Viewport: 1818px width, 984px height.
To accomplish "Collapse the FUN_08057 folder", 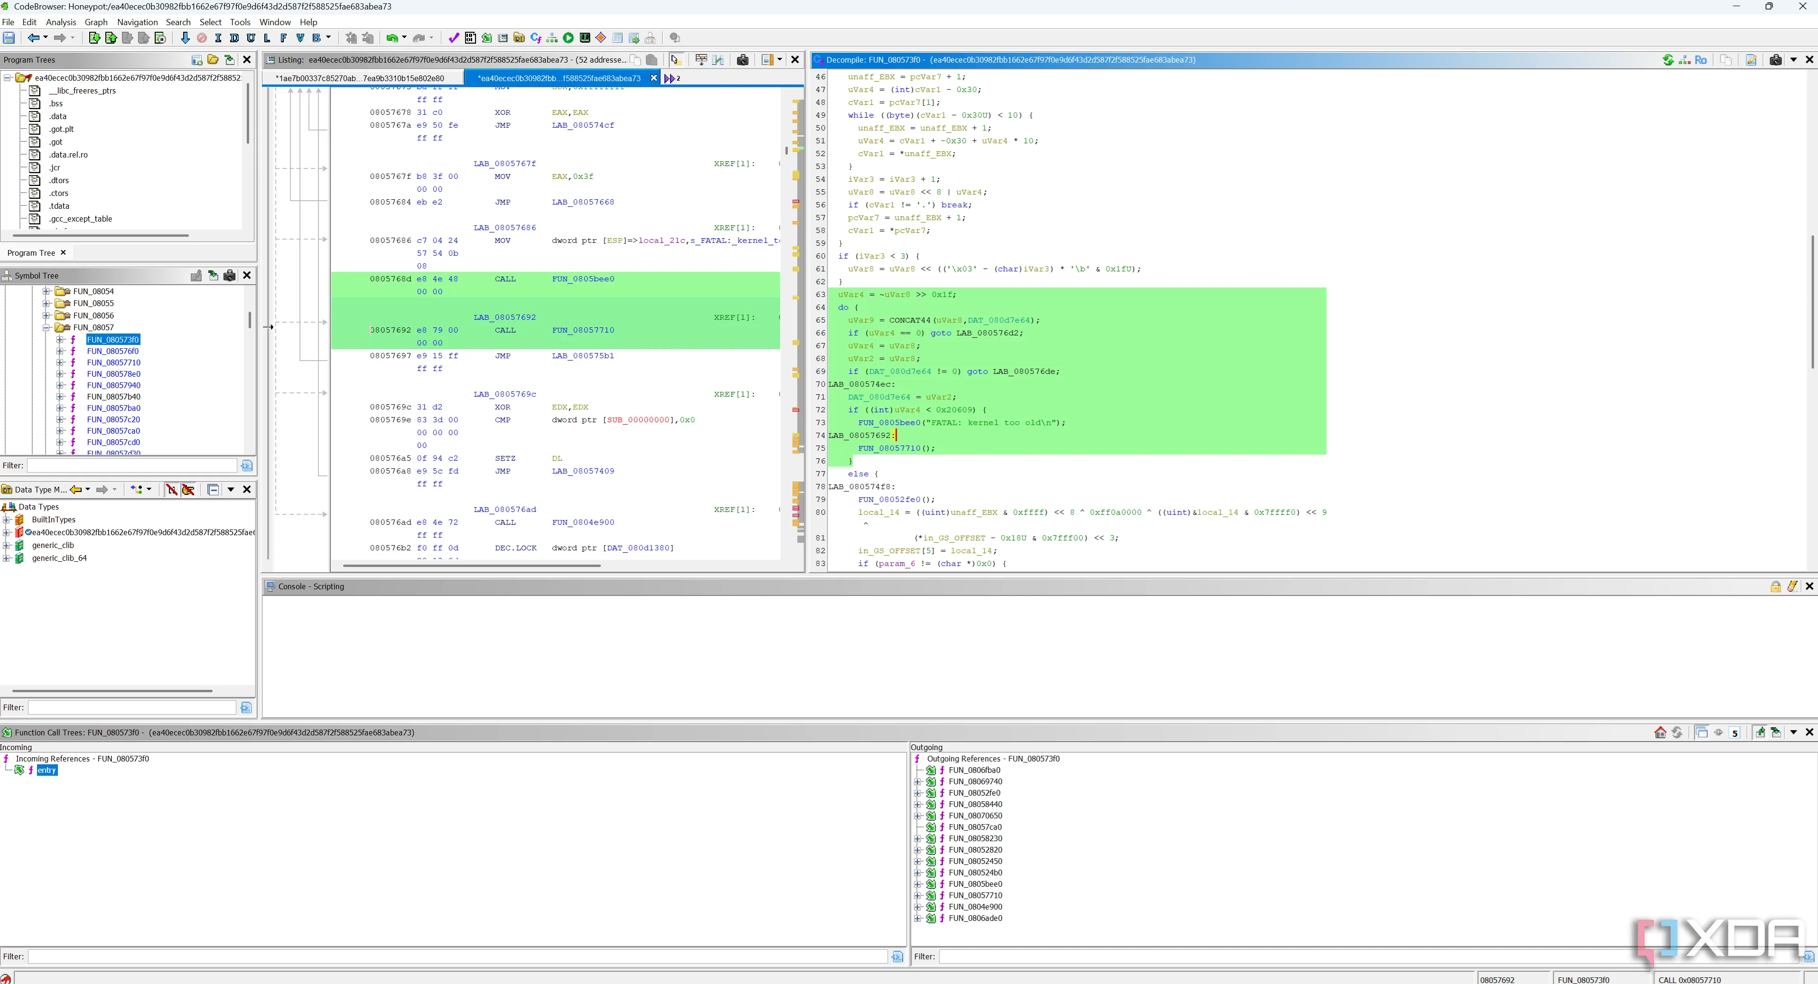I will pyautogui.click(x=47, y=327).
